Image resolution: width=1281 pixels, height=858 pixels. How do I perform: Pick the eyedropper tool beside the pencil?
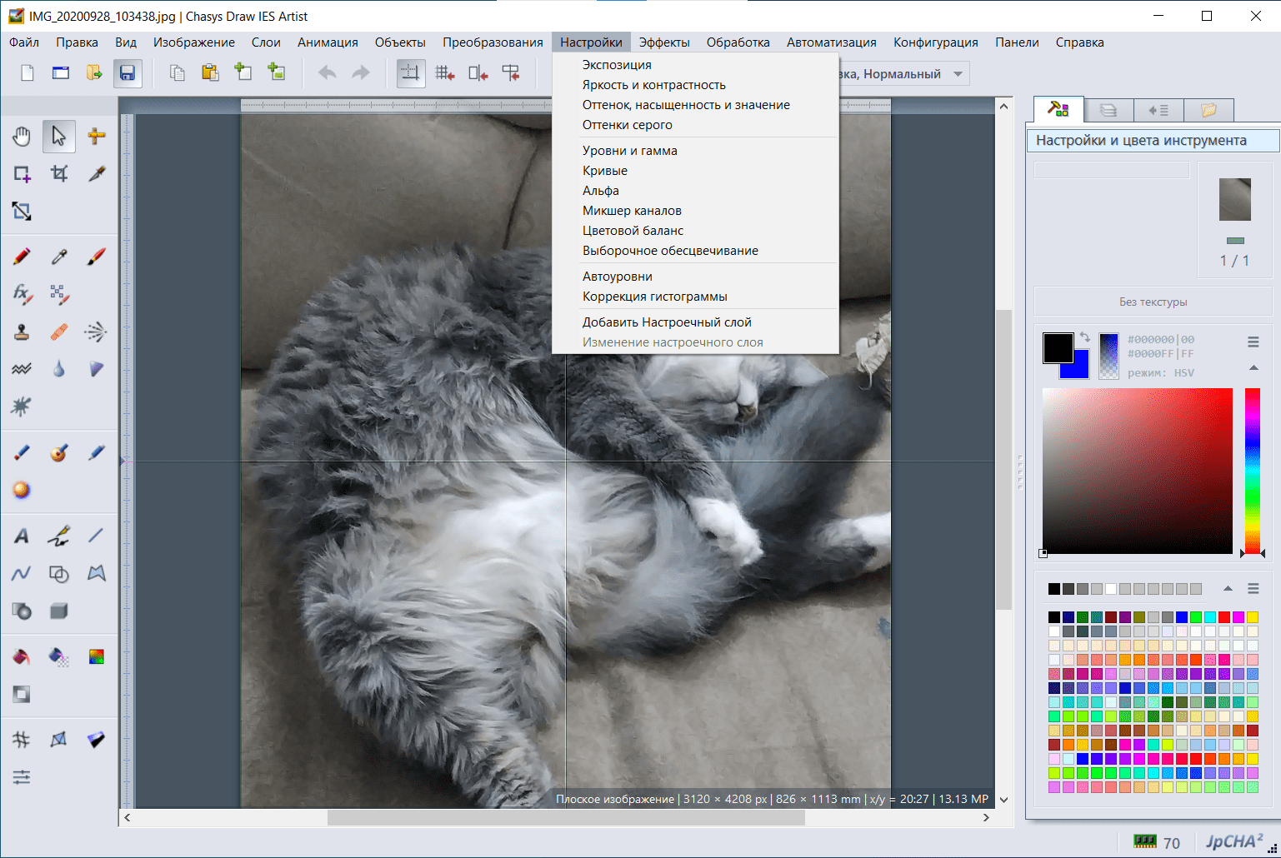58,257
